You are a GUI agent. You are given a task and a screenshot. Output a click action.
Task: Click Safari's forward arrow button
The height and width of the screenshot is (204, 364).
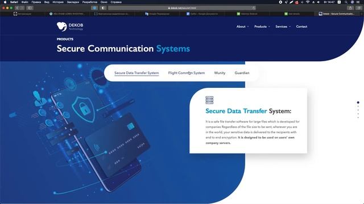pyautogui.click(x=22, y=8)
